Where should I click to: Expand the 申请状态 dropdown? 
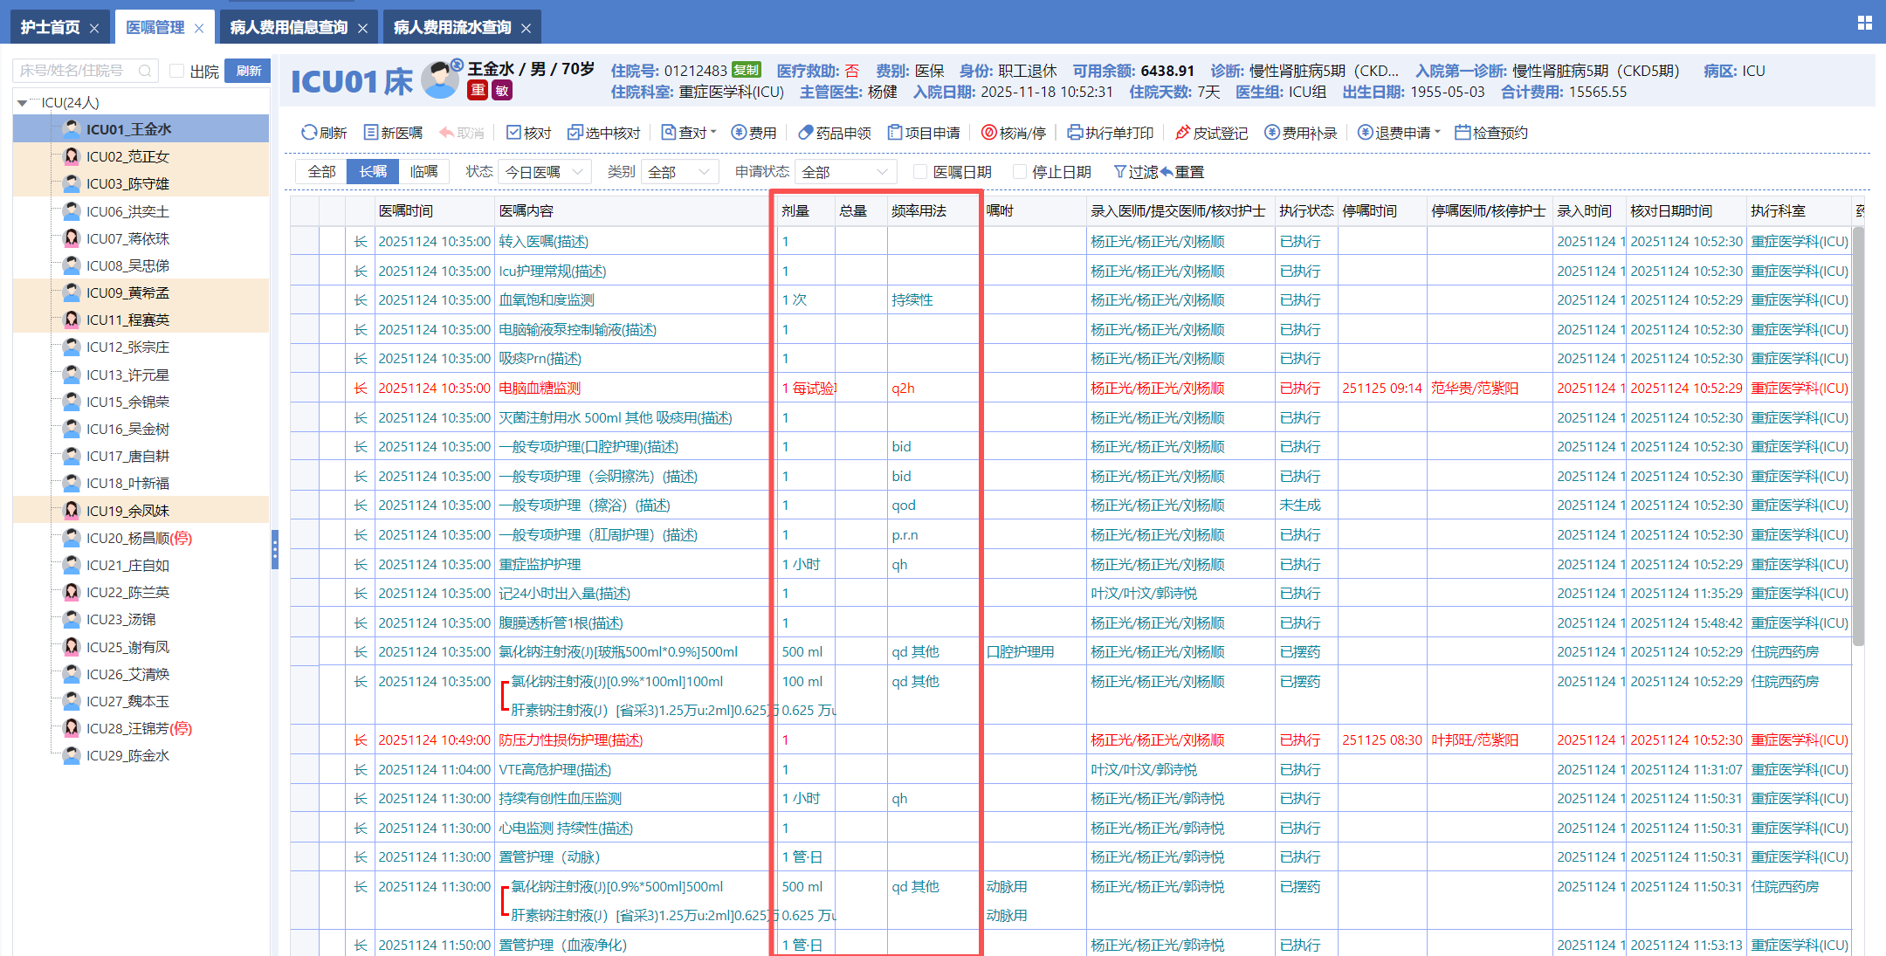pyautogui.click(x=844, y=172)
